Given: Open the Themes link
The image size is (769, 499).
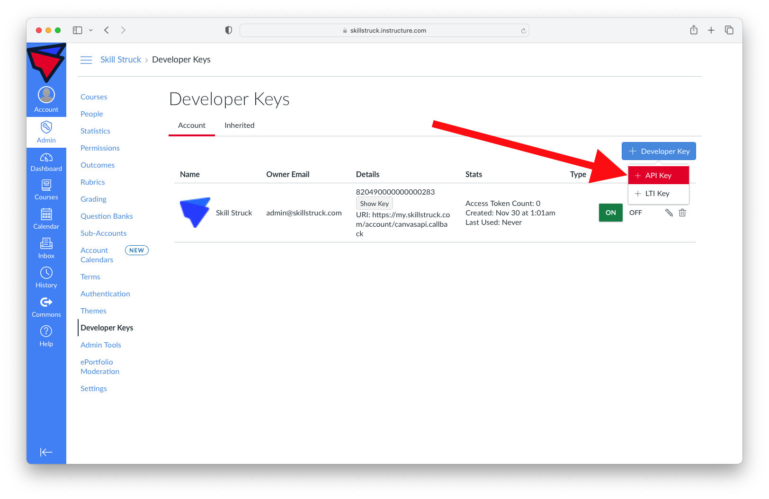Looking at the screenshot, I should pyautogui.click(x=93, y=311).
